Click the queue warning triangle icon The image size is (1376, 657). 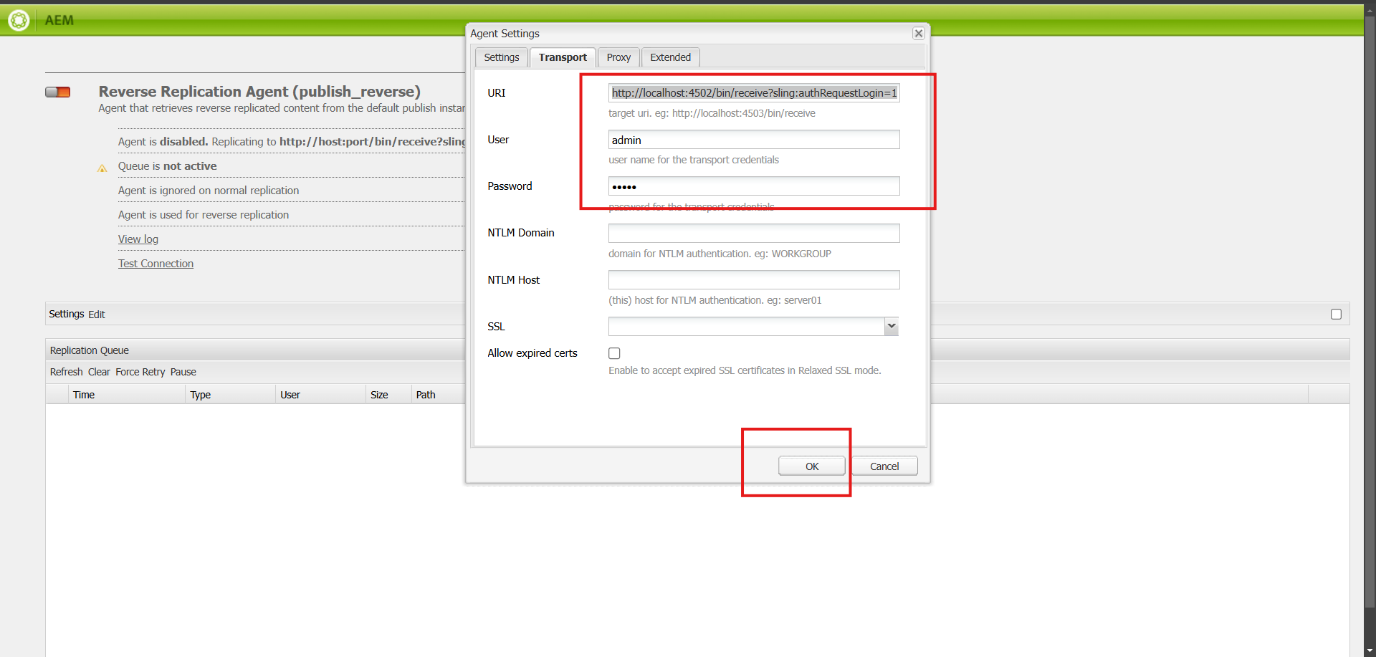click(102, 168)
